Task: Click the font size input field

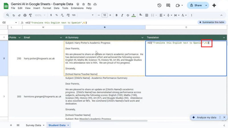Action: (x=105, y=15)
